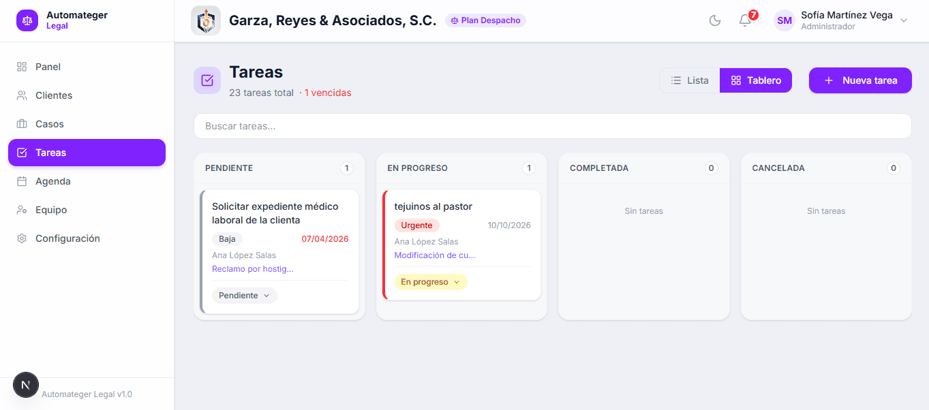The image size is (929, 410).
Task: Switch the Tareas view to Lista
Action: tap(690, 80)
